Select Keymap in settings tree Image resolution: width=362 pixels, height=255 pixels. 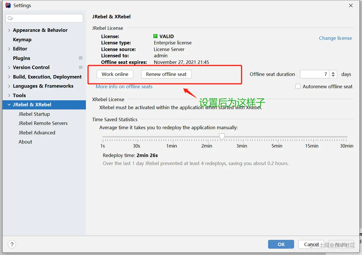tap(22, 40)
